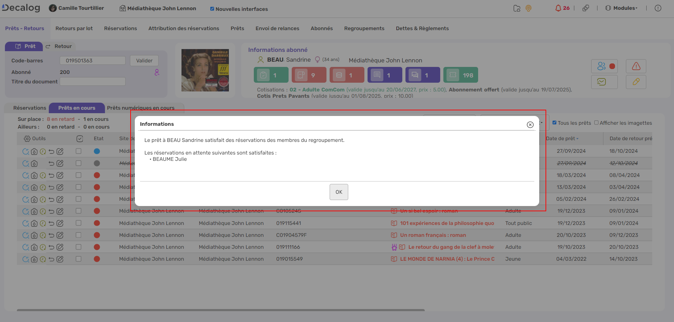The width and height of the screenshot is (674, 322).
Task: Enable the Afficher les imagettes checkbox
Action: pyautogui.click(x=596, y=123)
